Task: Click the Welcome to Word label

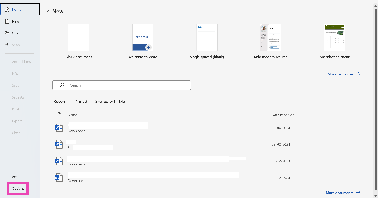Action: 143,57
